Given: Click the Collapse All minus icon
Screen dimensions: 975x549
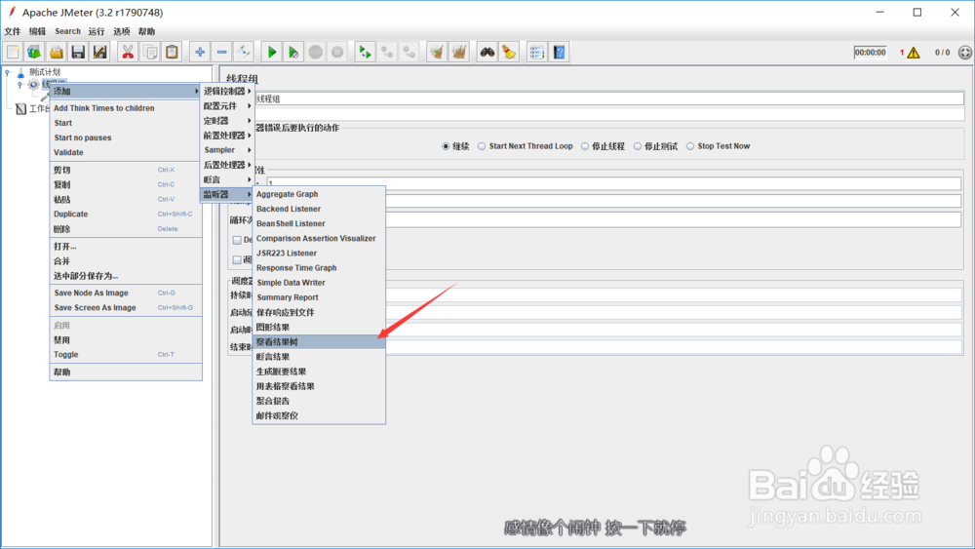Looking at the screenshot, I should (221, 53).
